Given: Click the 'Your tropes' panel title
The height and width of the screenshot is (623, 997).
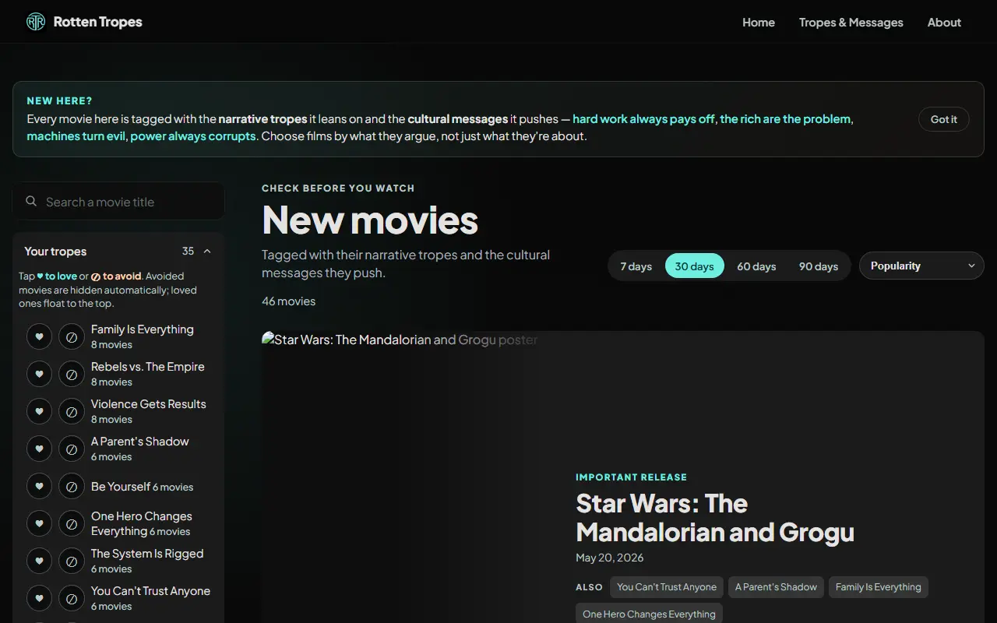Looking at the screenshot, I should point(55,251).
